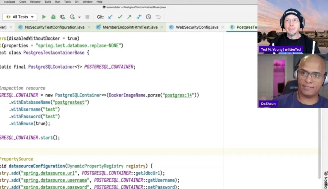Screen dimensions: 328x189
Task: Open the All Tests run configuration dropdown
Action: coord(20,17)
